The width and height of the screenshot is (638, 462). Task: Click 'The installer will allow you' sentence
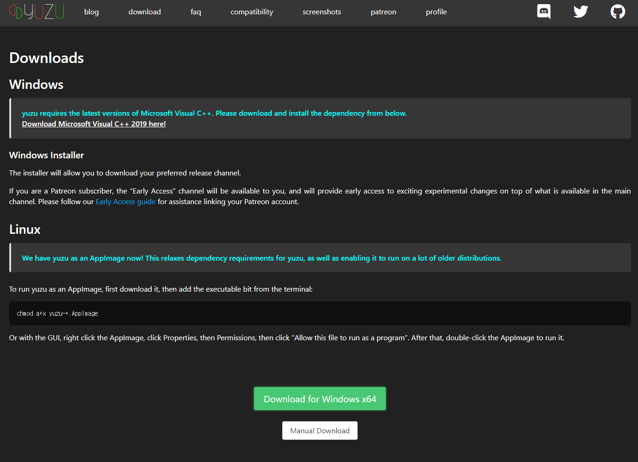coord(125,173)
